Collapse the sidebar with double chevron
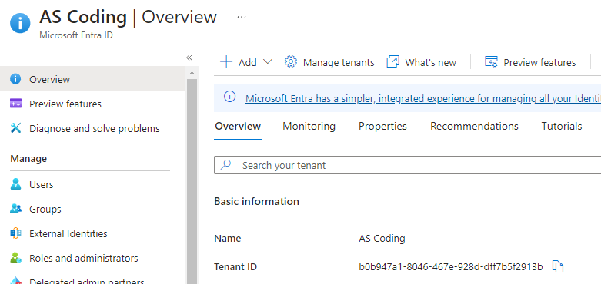This screenshot has width=601, height=284. (189, 58)
